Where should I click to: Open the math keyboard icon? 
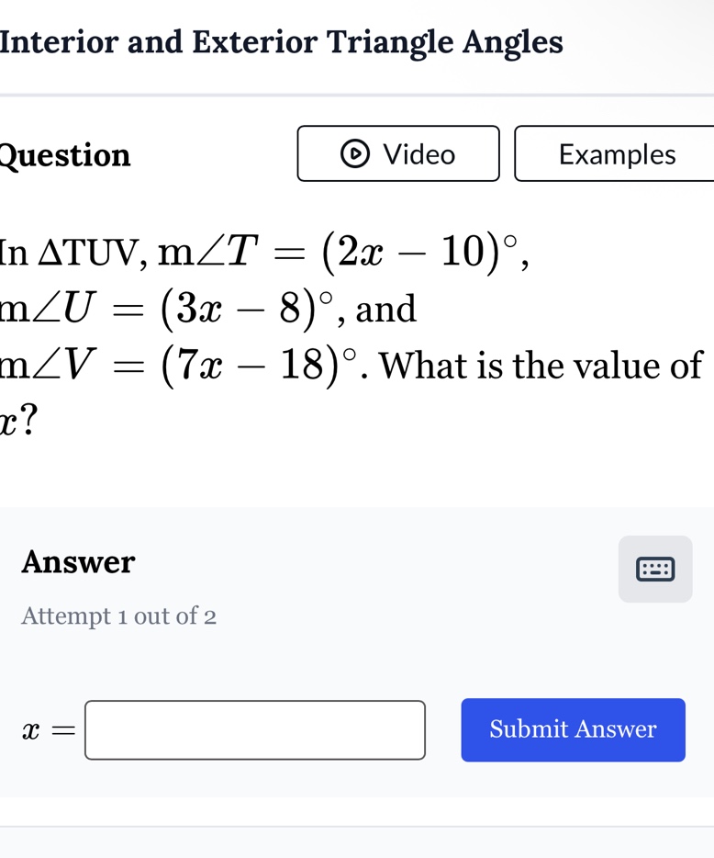point(655,570)
